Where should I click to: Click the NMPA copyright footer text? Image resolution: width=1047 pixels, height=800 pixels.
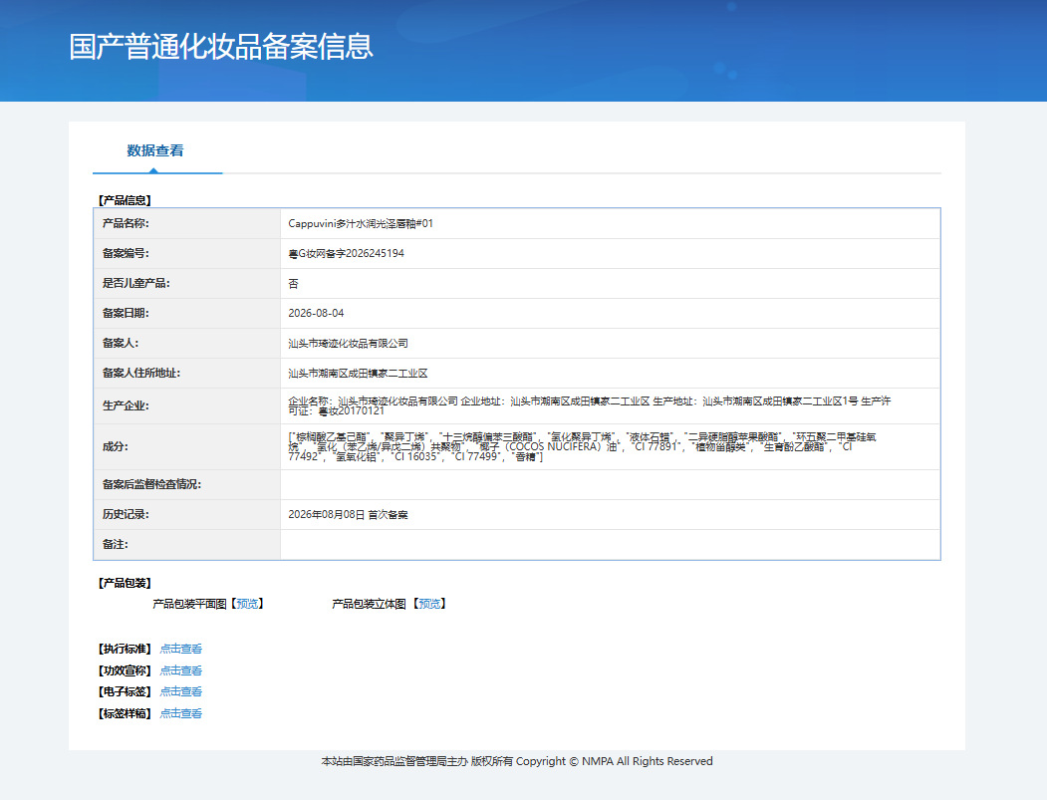(517, 761)
